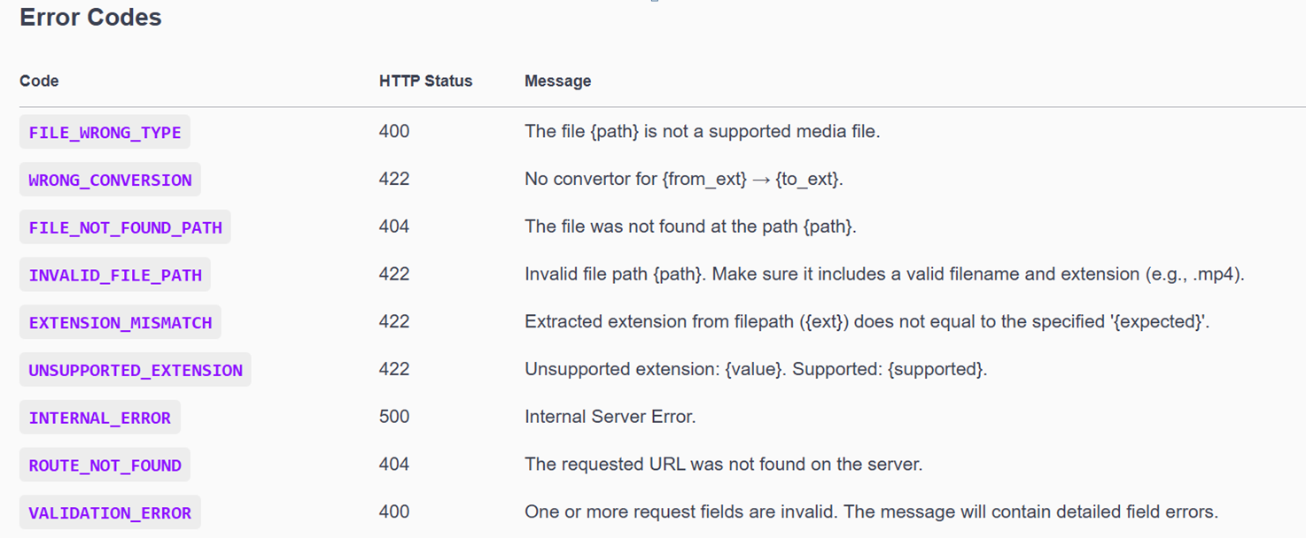This screenshot has height=538, width=1306.
Task: Click the 500 status for INTERNAL_ERROR
Action: tap(394, 417)
